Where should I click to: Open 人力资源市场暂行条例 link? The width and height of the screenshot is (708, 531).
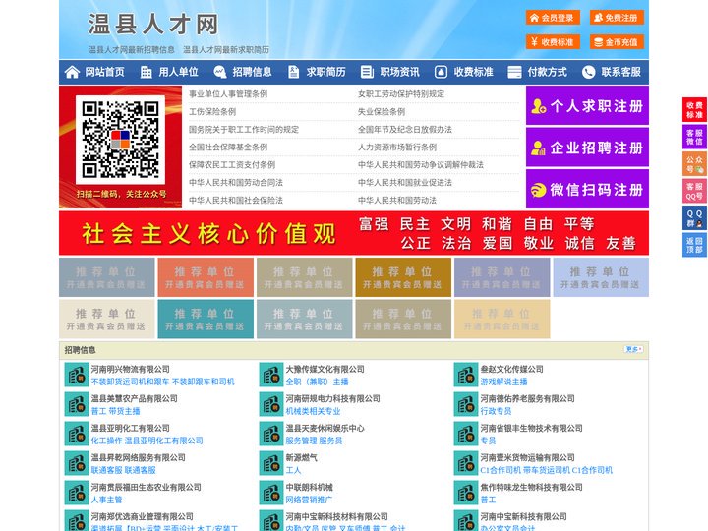[397, 147]
